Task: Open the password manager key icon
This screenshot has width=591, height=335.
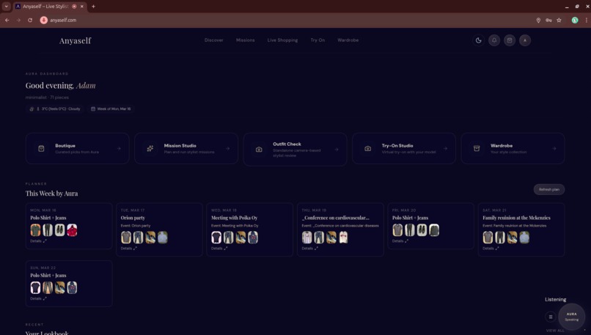Action: point(548,21)
